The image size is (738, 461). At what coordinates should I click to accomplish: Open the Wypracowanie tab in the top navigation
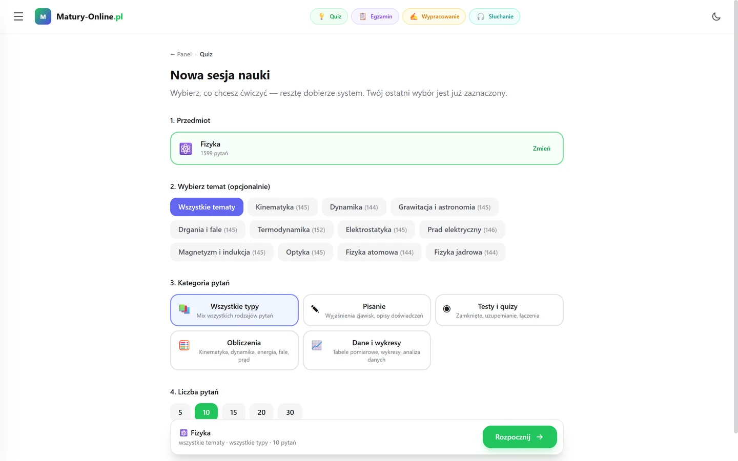pyautogui.click(x=434, y=16)
